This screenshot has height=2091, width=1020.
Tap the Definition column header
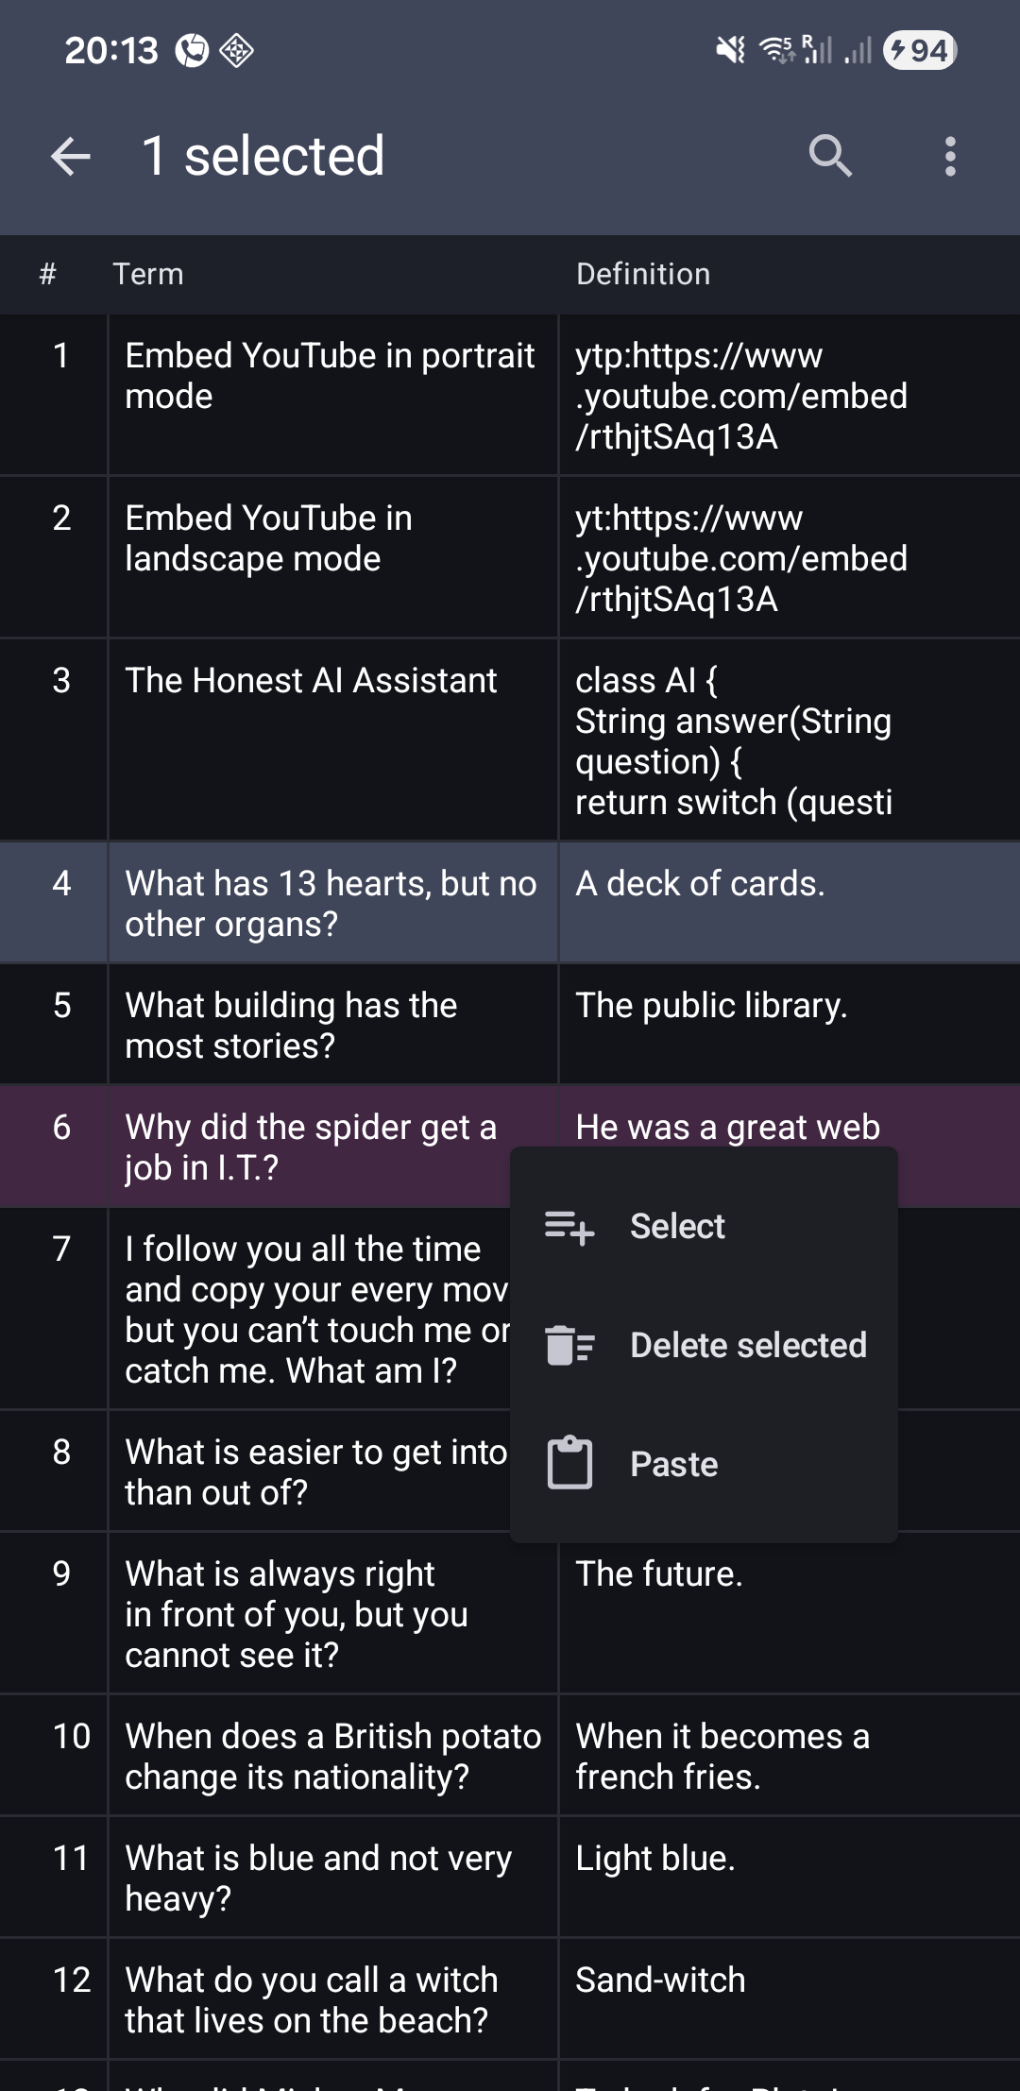click(x=643, y=274)
